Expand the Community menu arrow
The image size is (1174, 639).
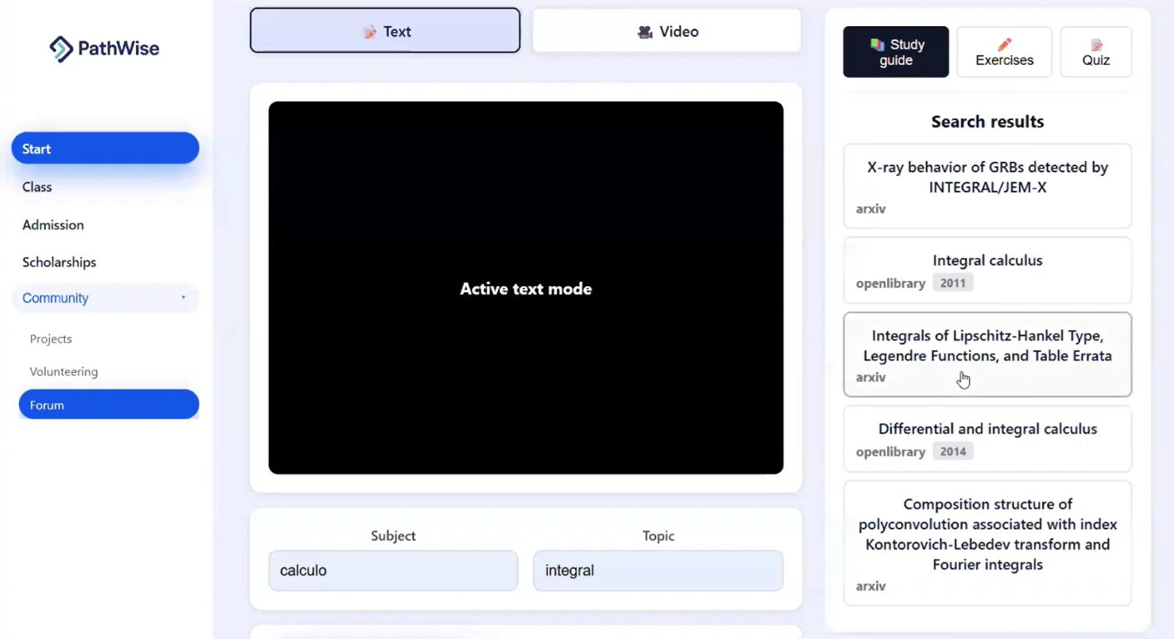(184, 298)
